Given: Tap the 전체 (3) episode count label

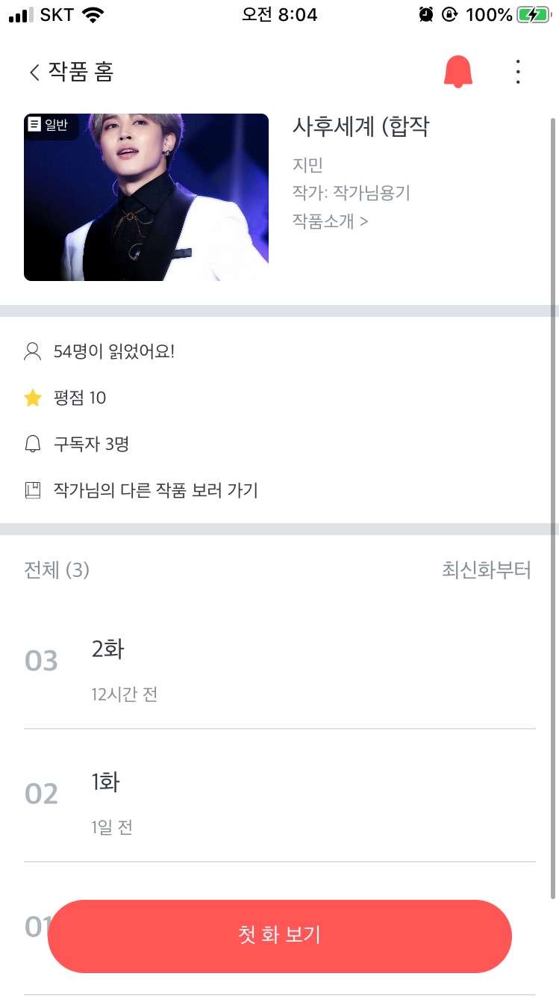Looking at the screenshot, I should [57, 571].
